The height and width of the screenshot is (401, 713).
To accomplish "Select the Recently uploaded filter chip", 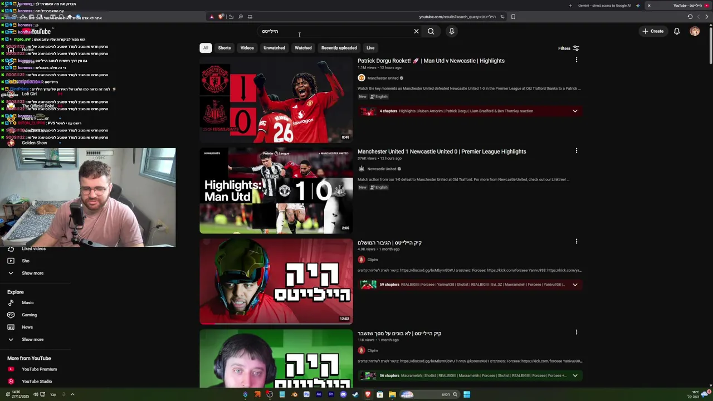I will [x=339, y=48].
